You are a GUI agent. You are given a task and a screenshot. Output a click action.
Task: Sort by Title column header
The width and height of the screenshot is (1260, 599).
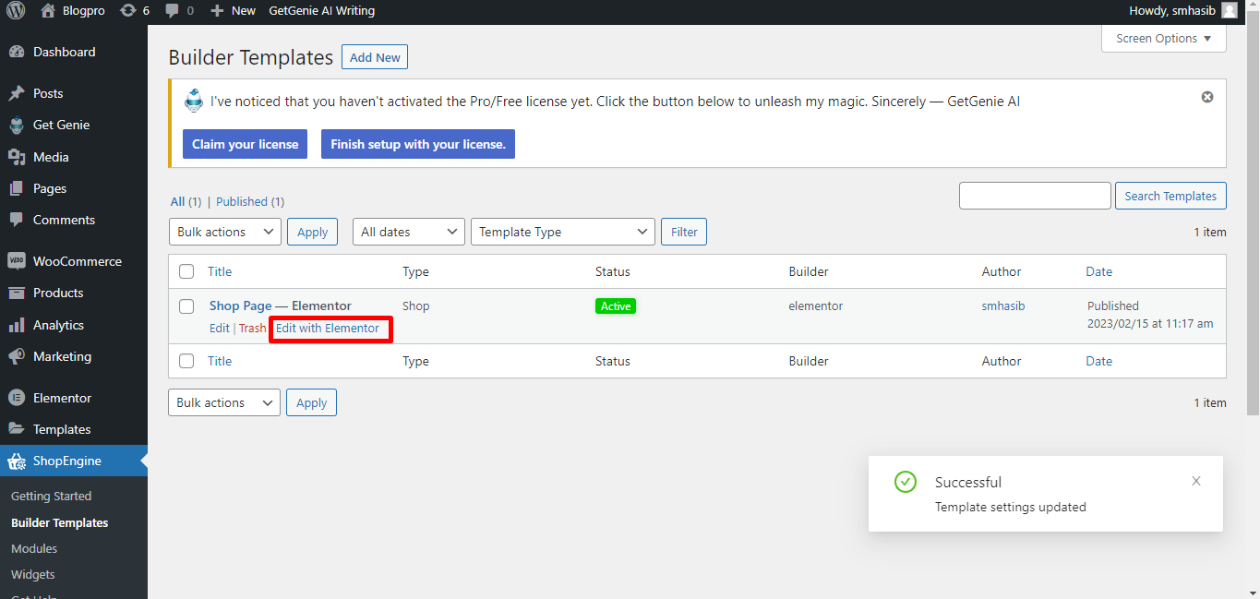[x=220, y=271]
